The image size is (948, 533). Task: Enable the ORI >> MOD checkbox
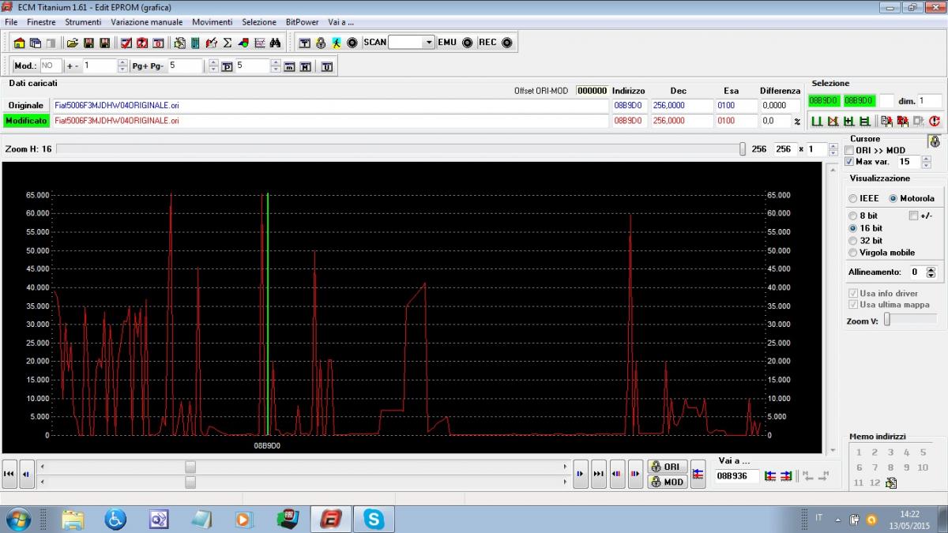point(849,150)
